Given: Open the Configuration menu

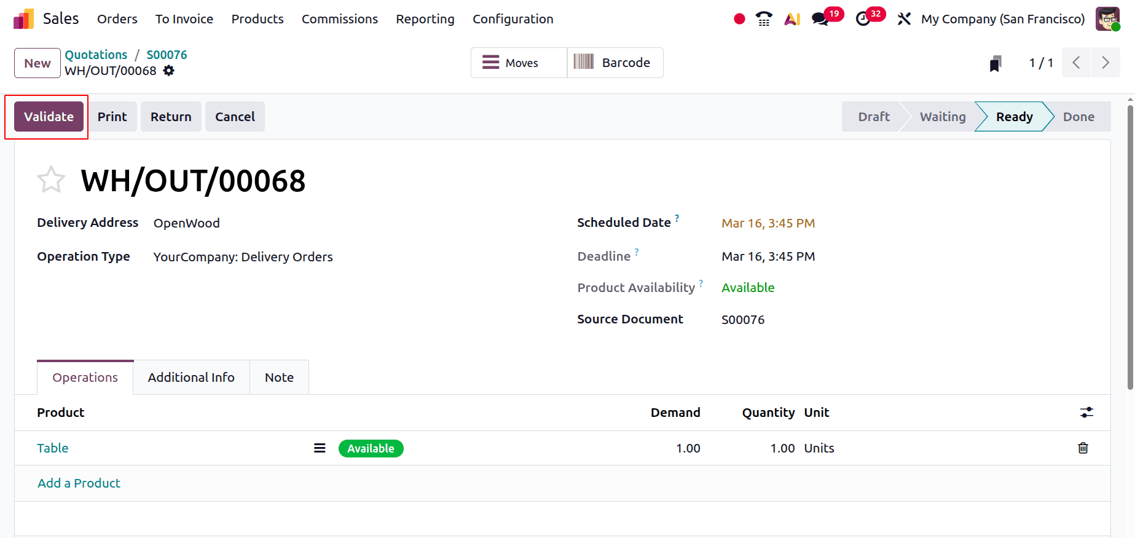Looking at the screenshot, I should (513, 19).
